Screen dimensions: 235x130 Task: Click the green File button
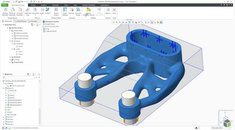tap(5, 5)
